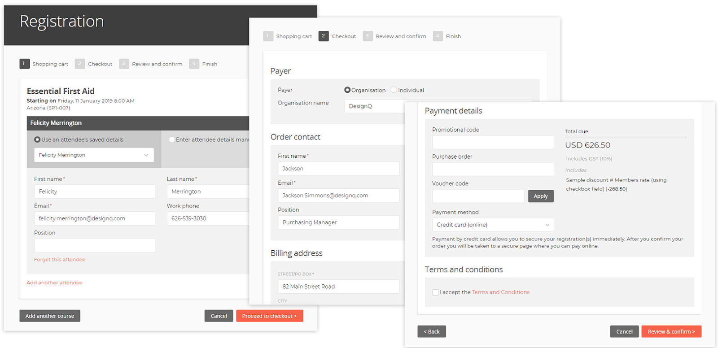Click the empty attendee Position field
This screenshot has width=718, height=348.
pyautogui.click(x=95, y=245)
